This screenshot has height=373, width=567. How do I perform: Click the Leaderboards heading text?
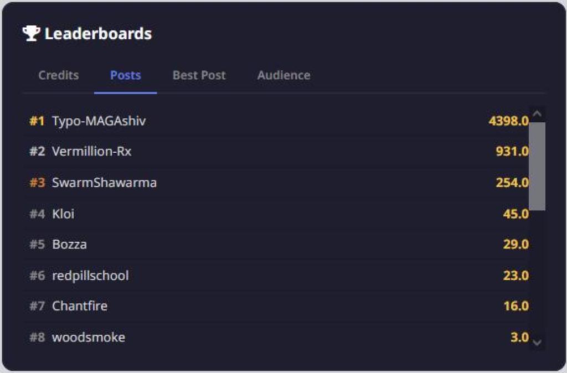(x=98, y=34)
